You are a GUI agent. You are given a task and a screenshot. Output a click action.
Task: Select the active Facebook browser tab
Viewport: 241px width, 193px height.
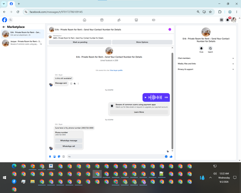[x=11, y=4]
